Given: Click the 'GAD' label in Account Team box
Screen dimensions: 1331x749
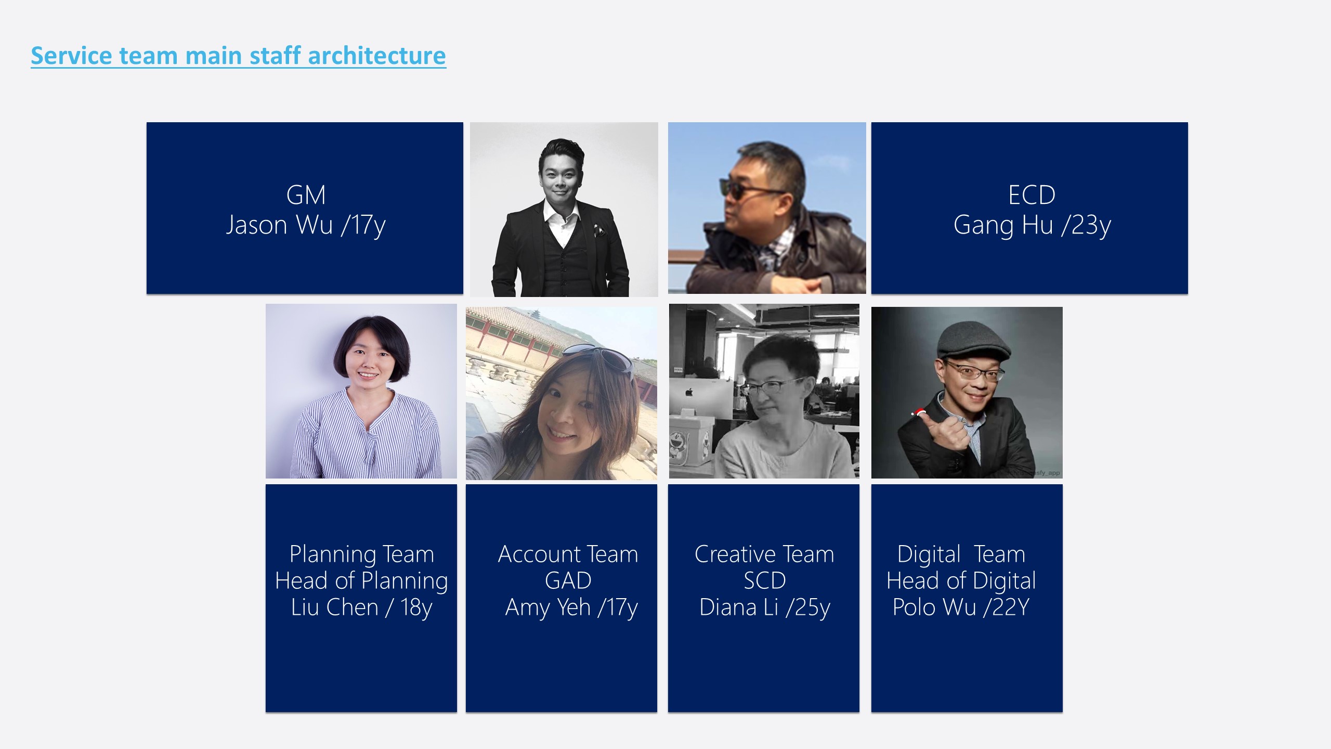Looking at the screenshot, I should 568,580.
